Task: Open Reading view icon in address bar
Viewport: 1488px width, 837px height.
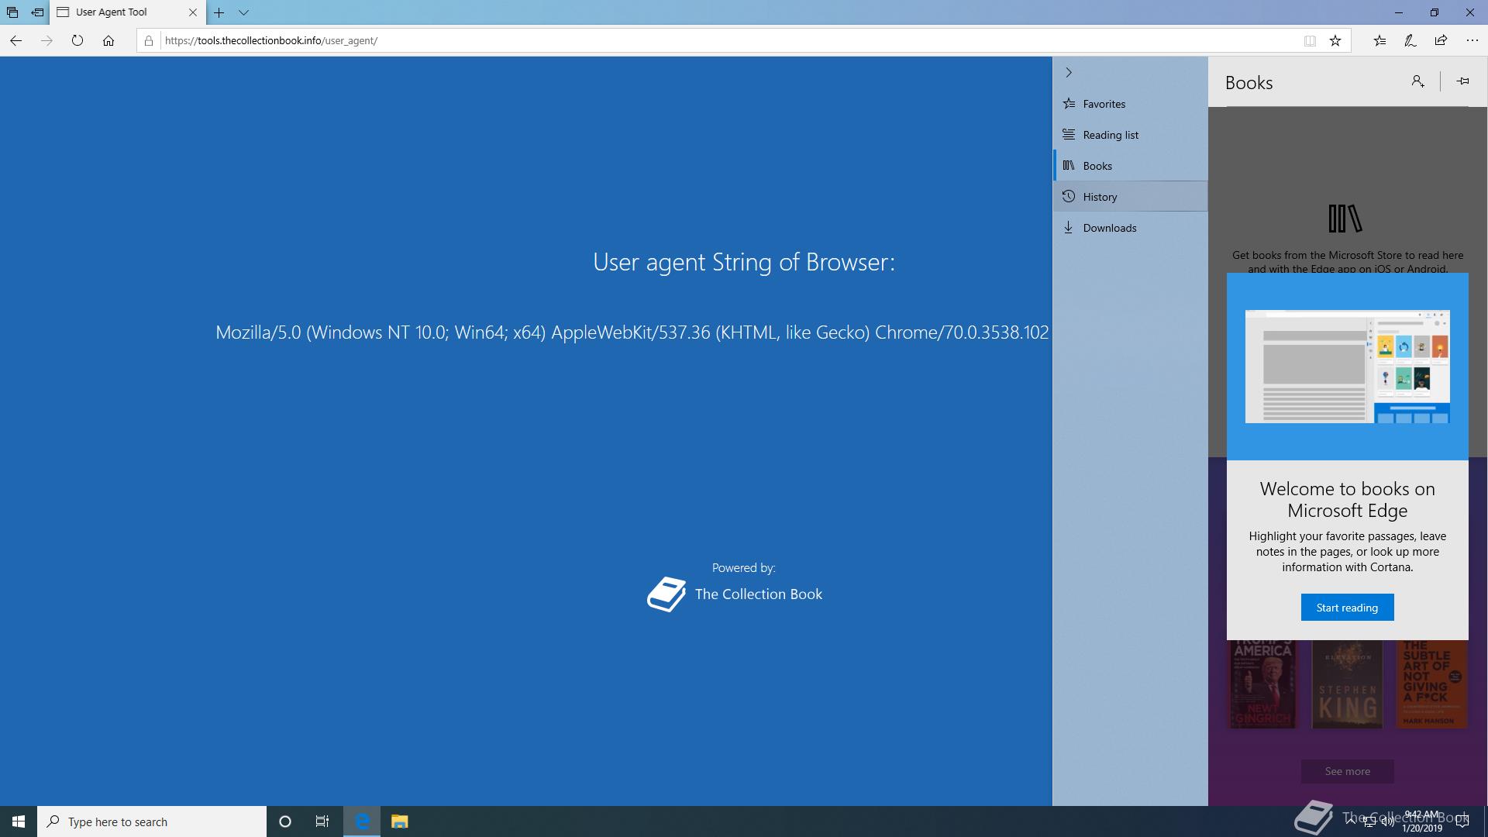Action: [1310, 40]
